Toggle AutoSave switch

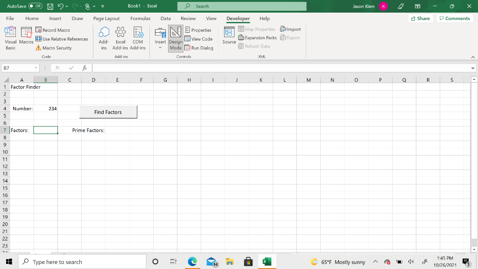click(35, 6)
